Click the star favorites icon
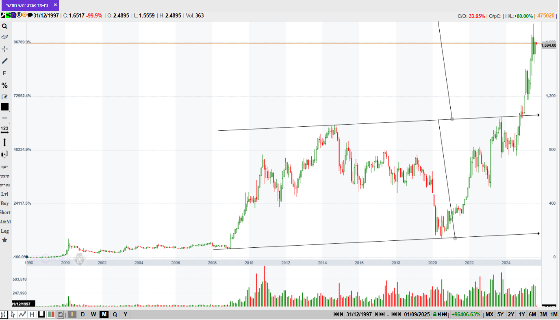560x320 pixels. coord(5,240)
